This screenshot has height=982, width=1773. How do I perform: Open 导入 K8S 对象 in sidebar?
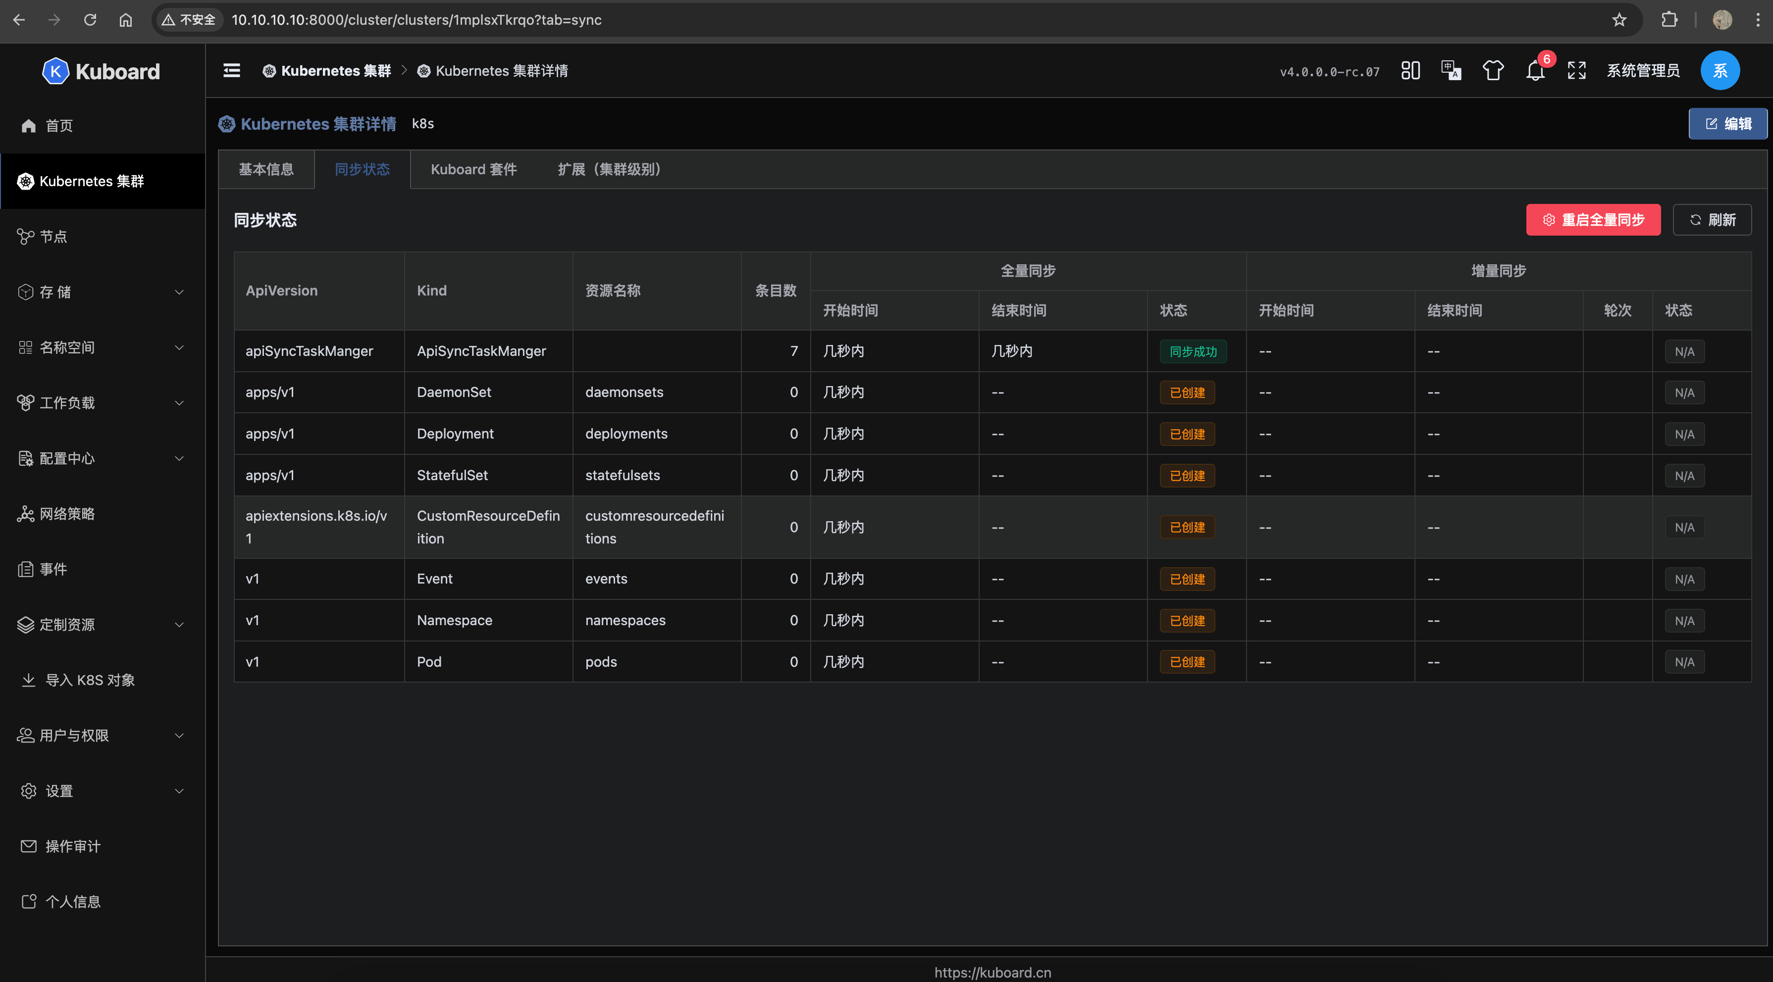[x=103, y=681]
